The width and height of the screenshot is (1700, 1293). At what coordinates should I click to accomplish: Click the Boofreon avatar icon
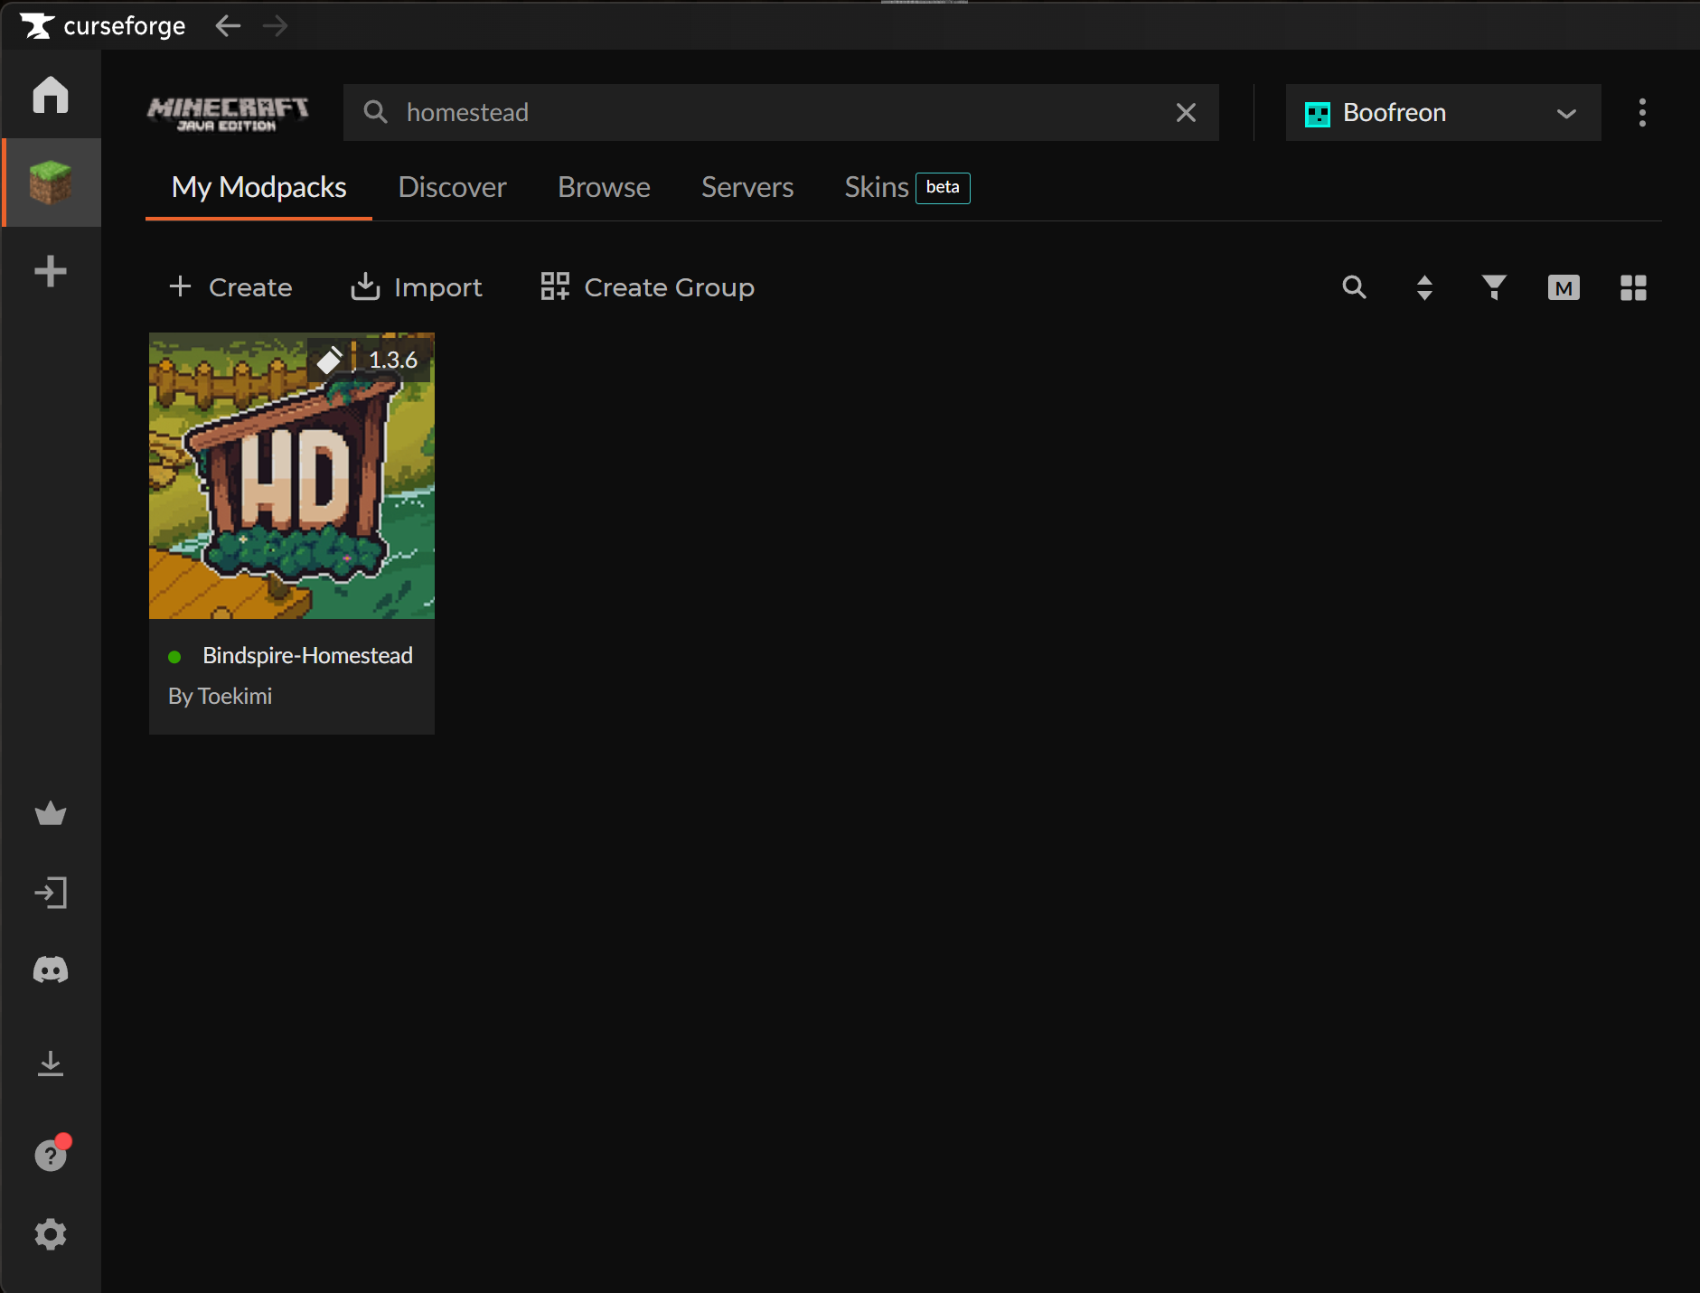tap(1317, 114)
